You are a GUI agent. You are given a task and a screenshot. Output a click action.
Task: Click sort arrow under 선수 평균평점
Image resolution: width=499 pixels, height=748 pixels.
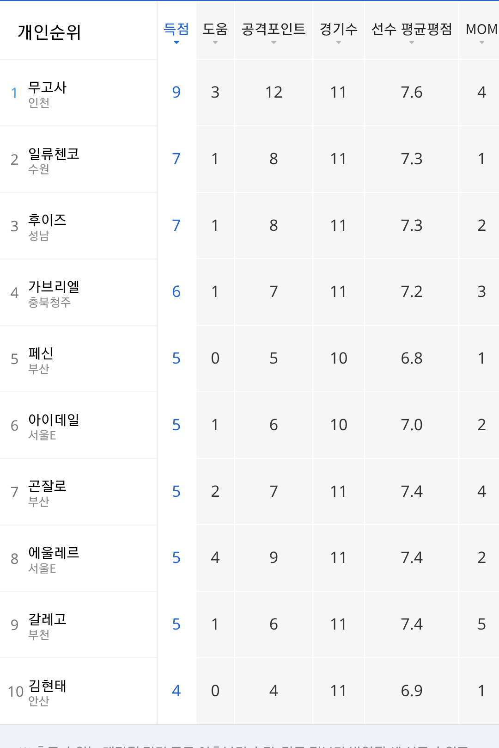click(x=412, y=43)
